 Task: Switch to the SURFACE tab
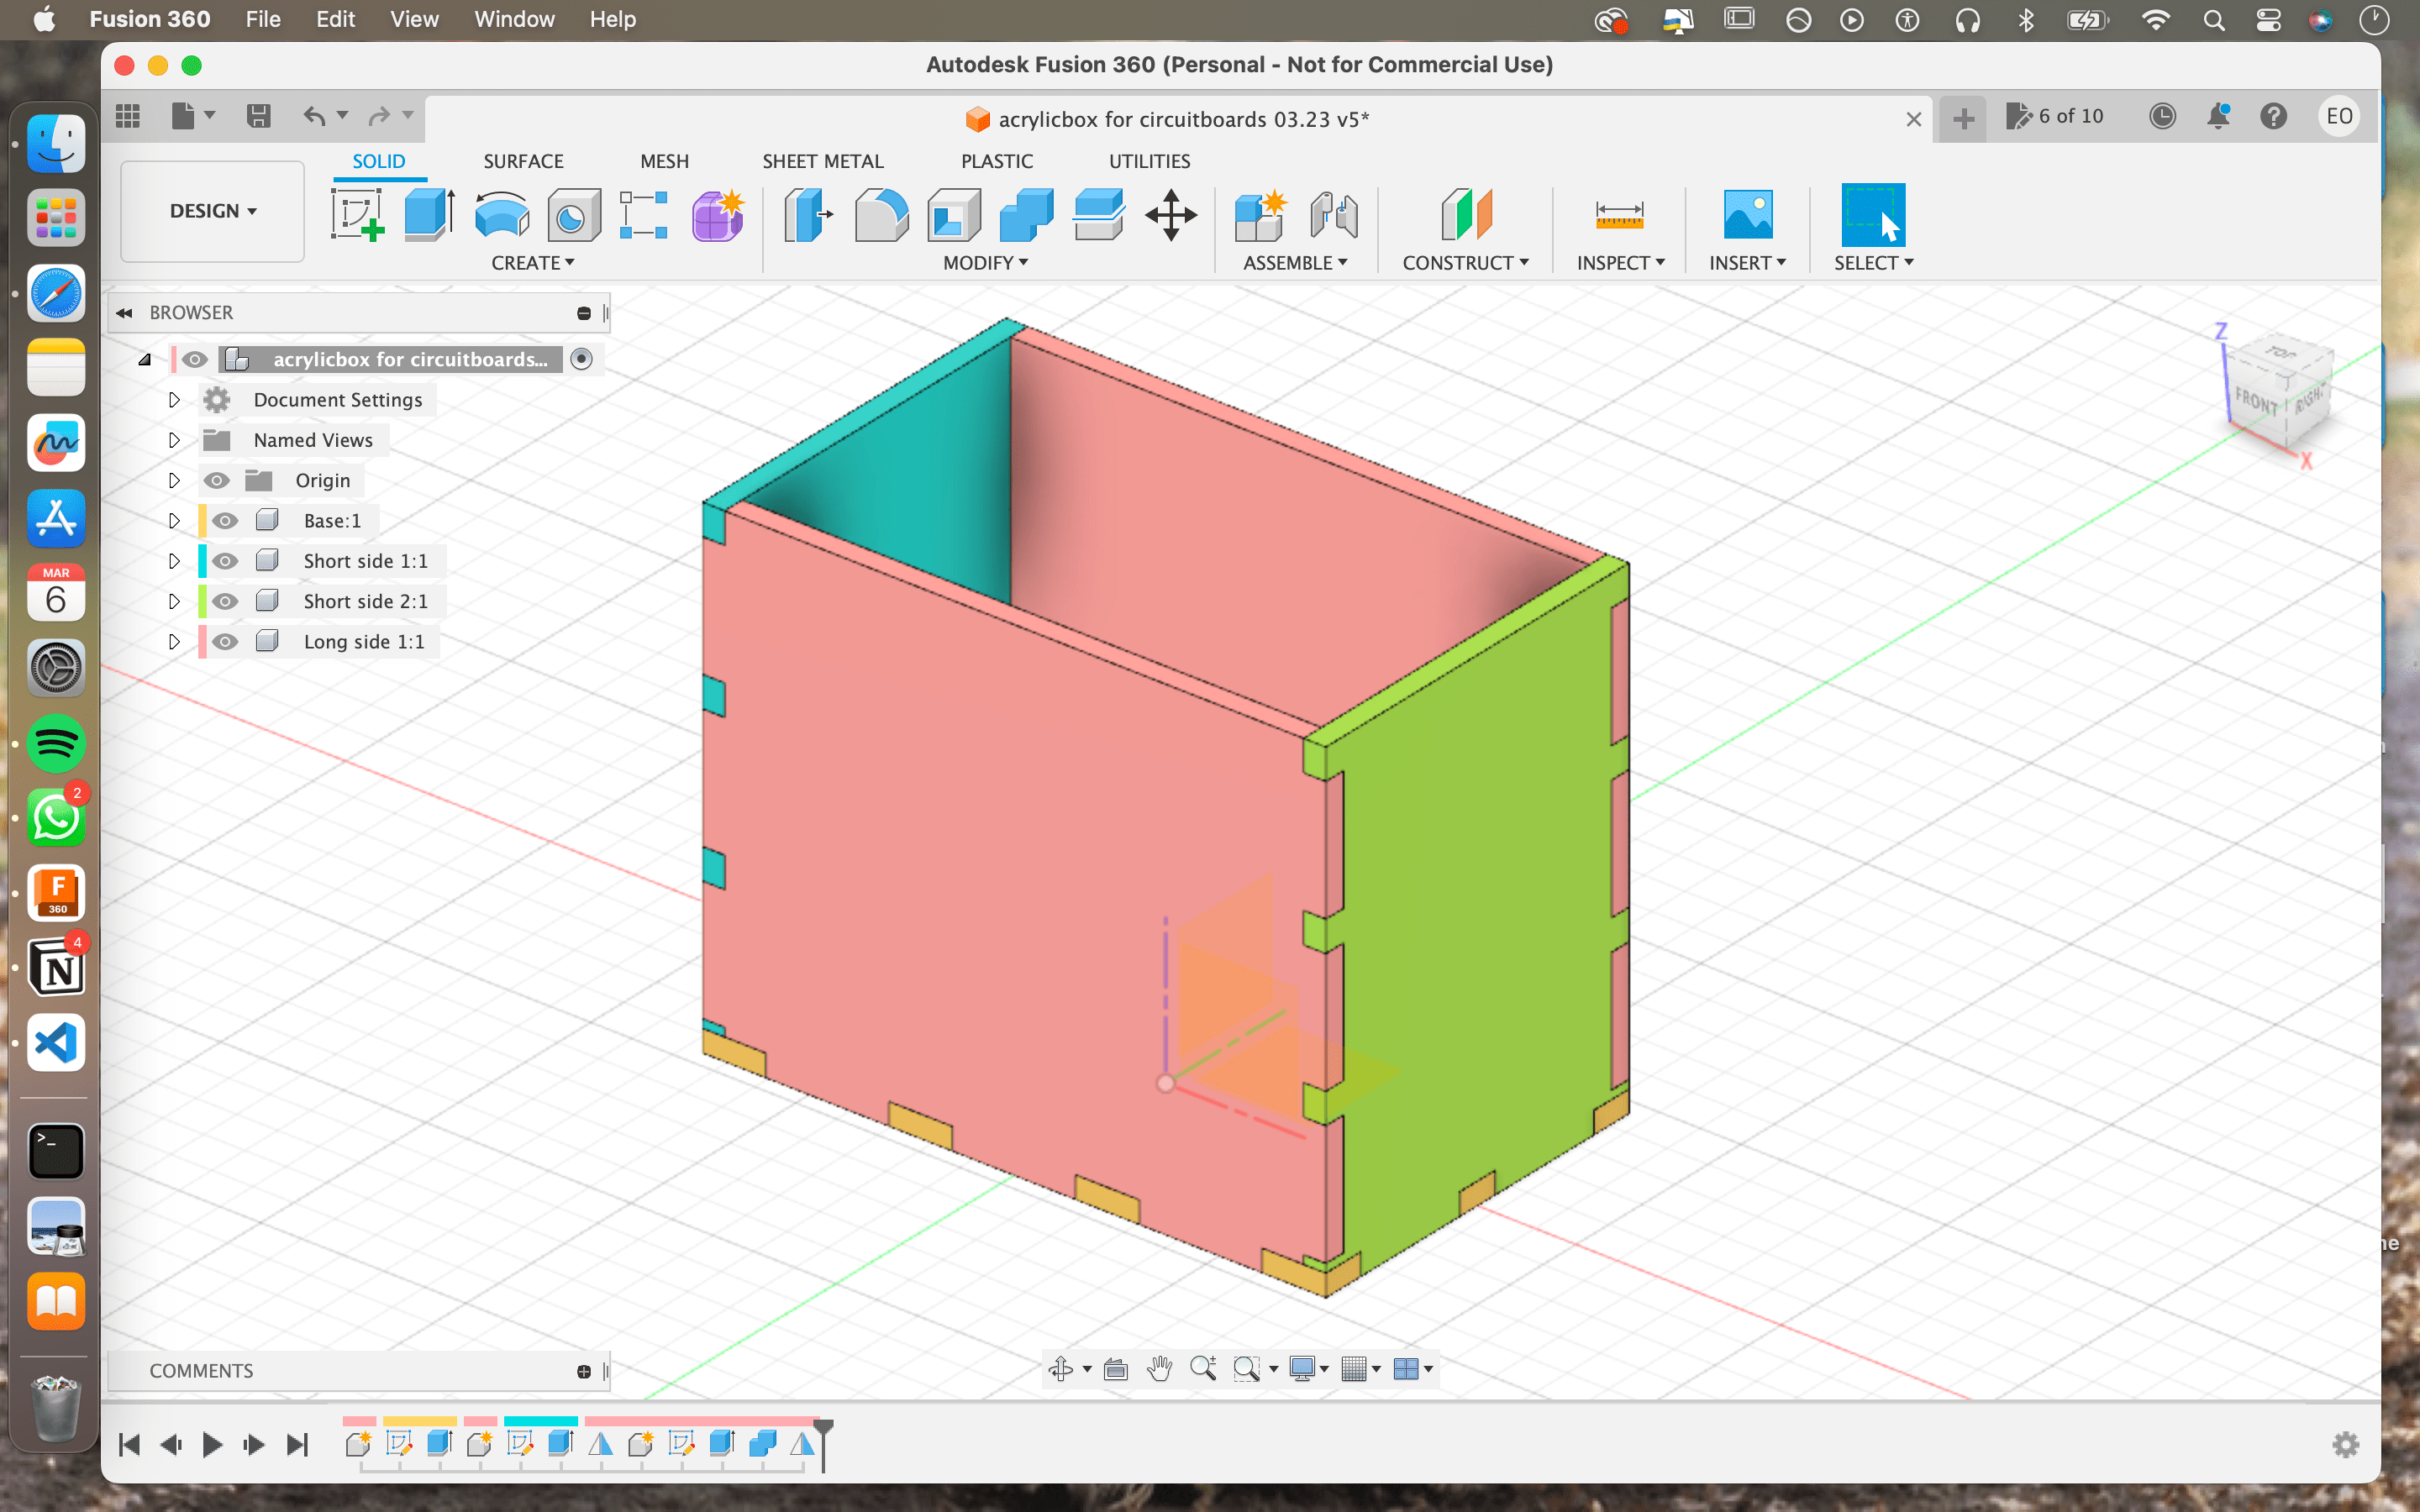click(523, 161)
